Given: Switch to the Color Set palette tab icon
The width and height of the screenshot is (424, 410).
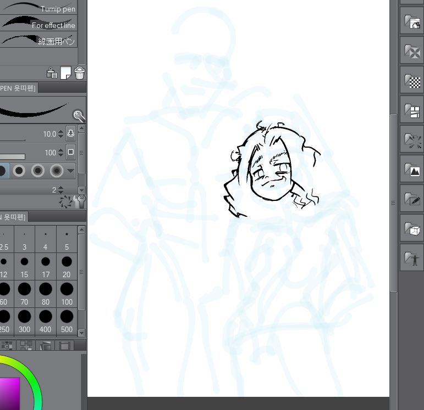Looking at the screenshot, I should pos(7,345).
